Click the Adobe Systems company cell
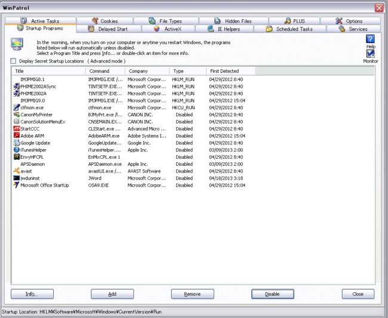 147,136
